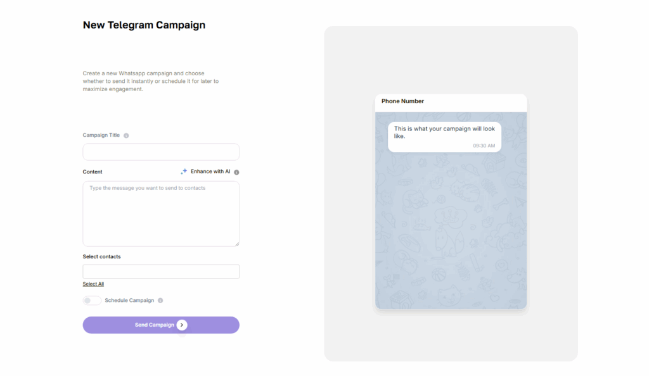The height and width of the screenshot is (376, 649).
Task: Focus the Campaign Title input field
Action: pos(161,152)
